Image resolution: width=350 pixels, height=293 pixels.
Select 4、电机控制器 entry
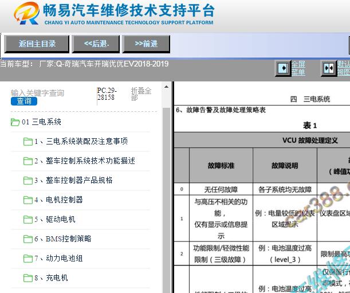point(58,200)
